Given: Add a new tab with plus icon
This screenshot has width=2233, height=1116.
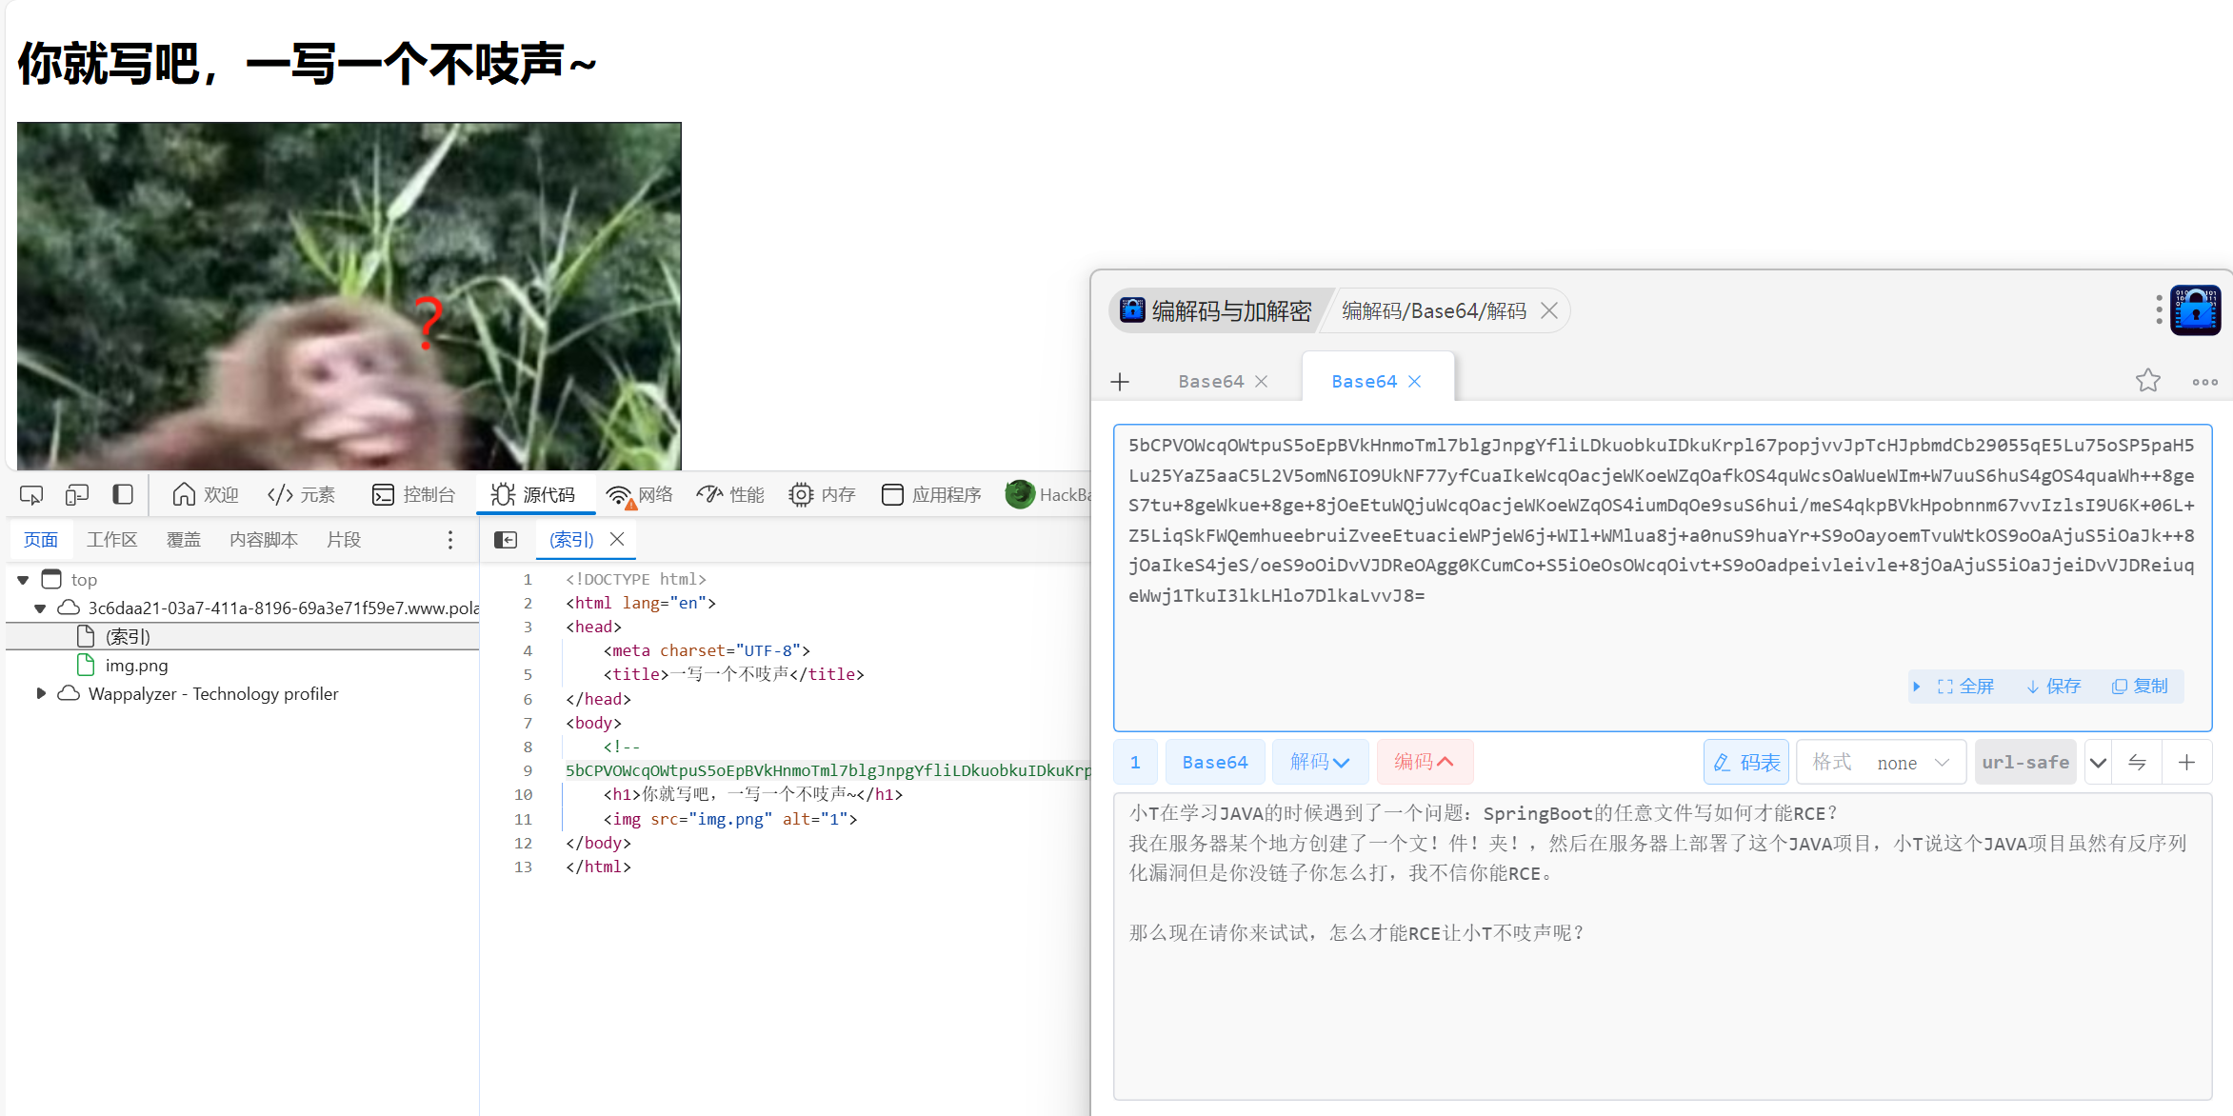Looking at the screenshot, I should click(1120, 382).
